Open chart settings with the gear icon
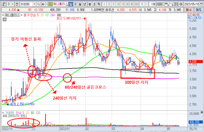 click(x=181, y=4)
